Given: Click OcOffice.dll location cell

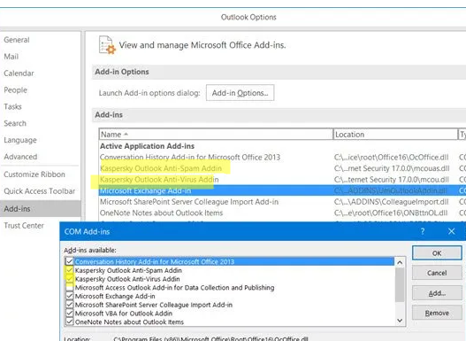Looking at the screenshot, I should click(x=392, y=157).
